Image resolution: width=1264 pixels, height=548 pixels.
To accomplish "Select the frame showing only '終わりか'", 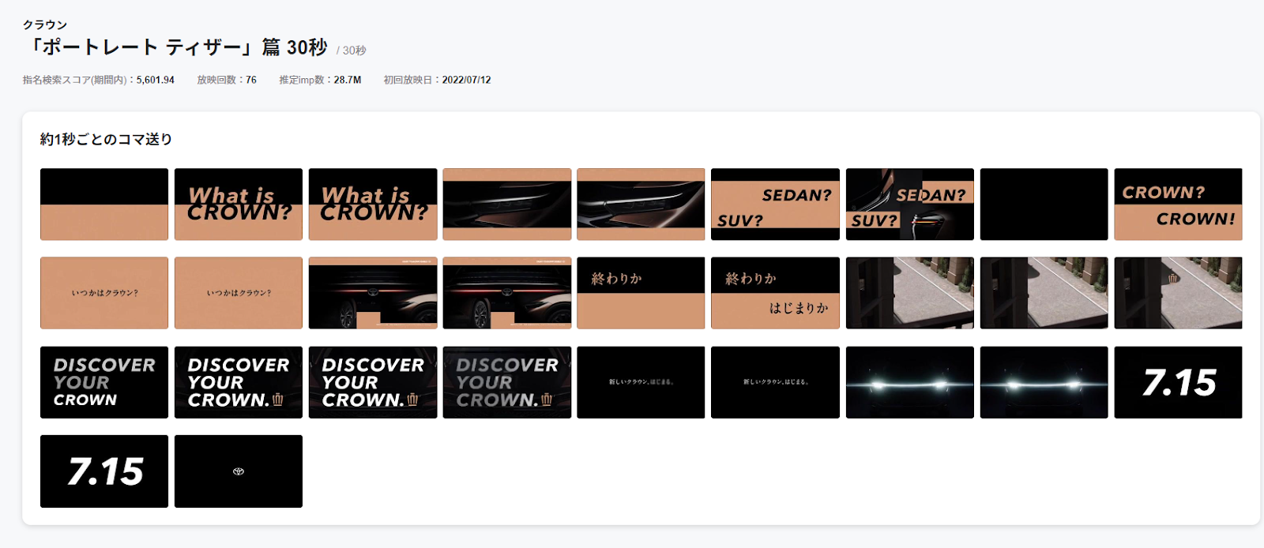I will [641, 293].
